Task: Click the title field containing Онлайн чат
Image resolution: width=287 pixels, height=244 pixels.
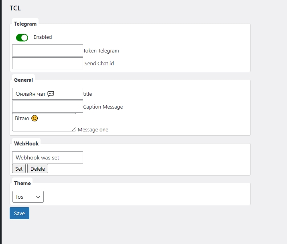Action: pos(48,94)
